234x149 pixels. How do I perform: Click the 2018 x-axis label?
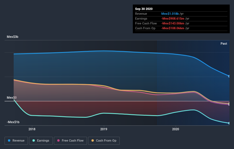[x=32, y=129]
